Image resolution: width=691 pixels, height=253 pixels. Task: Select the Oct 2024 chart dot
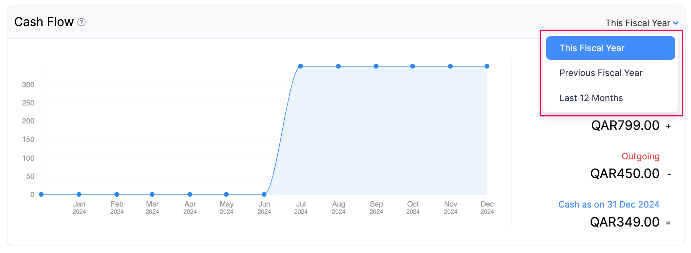[413, 66]
